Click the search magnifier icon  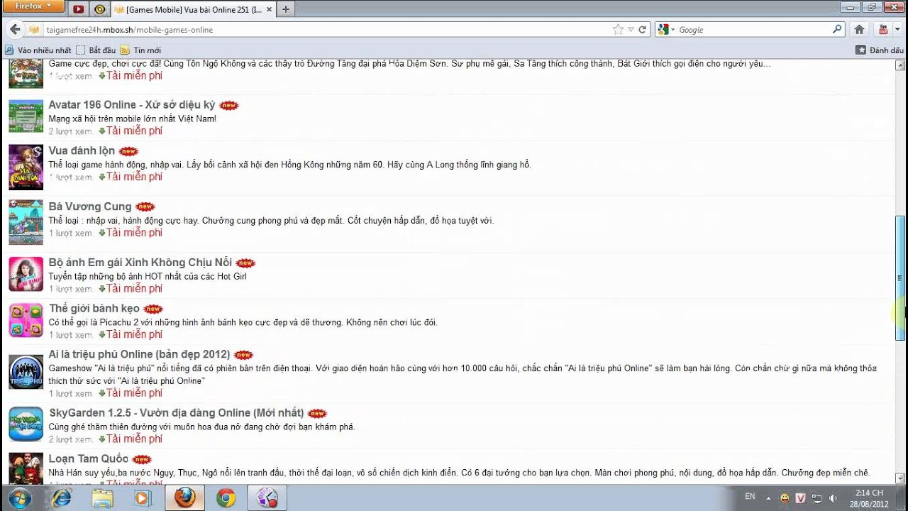tap(837, 30)
